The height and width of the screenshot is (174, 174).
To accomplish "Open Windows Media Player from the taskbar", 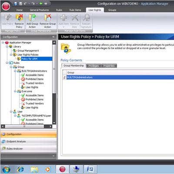I will tap(47, 169).
